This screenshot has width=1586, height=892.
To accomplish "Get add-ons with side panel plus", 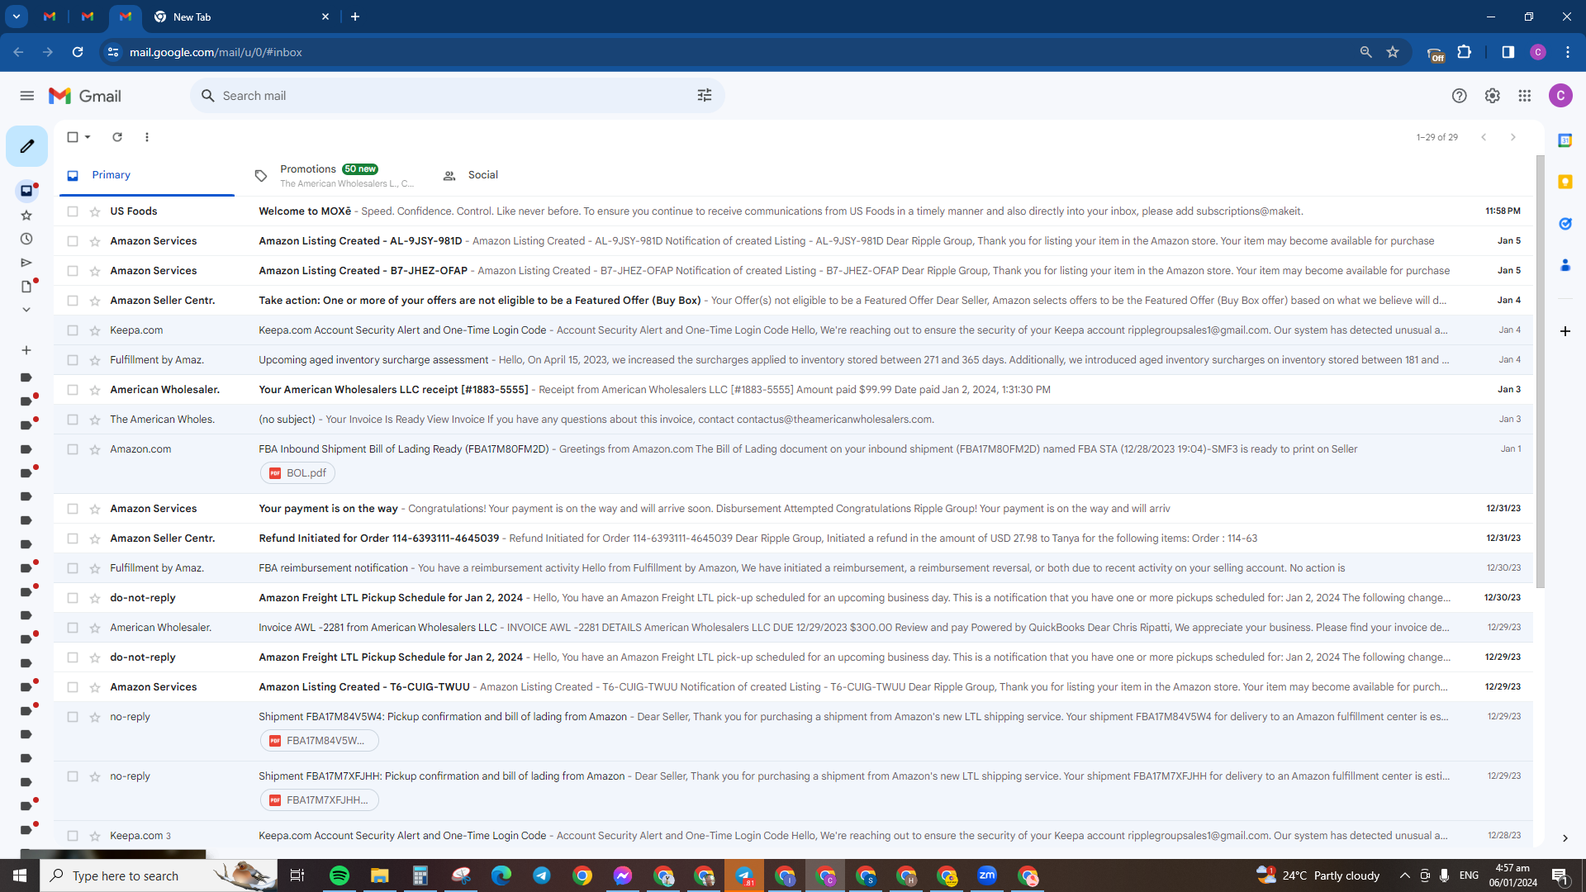I will (1565, 331).
